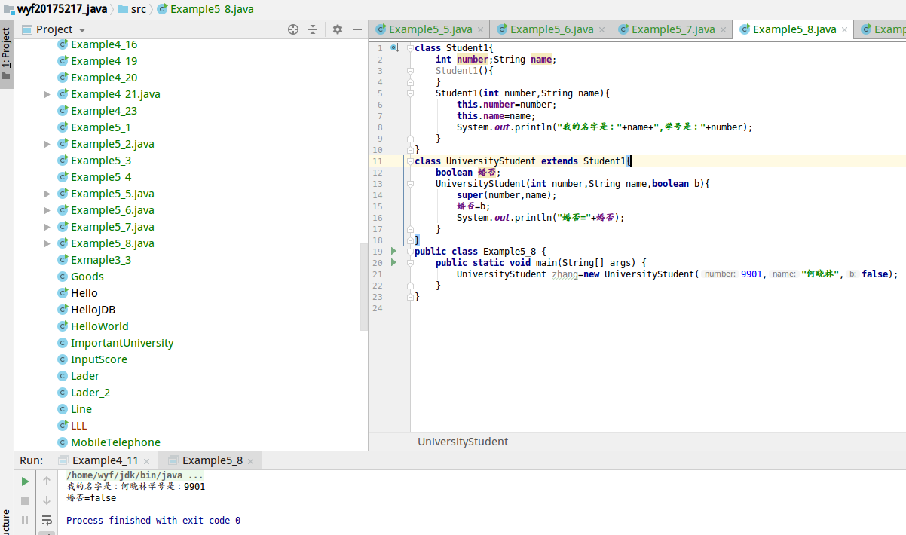The height and width of the screenshot is (535, 906).
Task: Fold the UniversityStudent constructor at line 13
Action: click(x=410, y=183)
